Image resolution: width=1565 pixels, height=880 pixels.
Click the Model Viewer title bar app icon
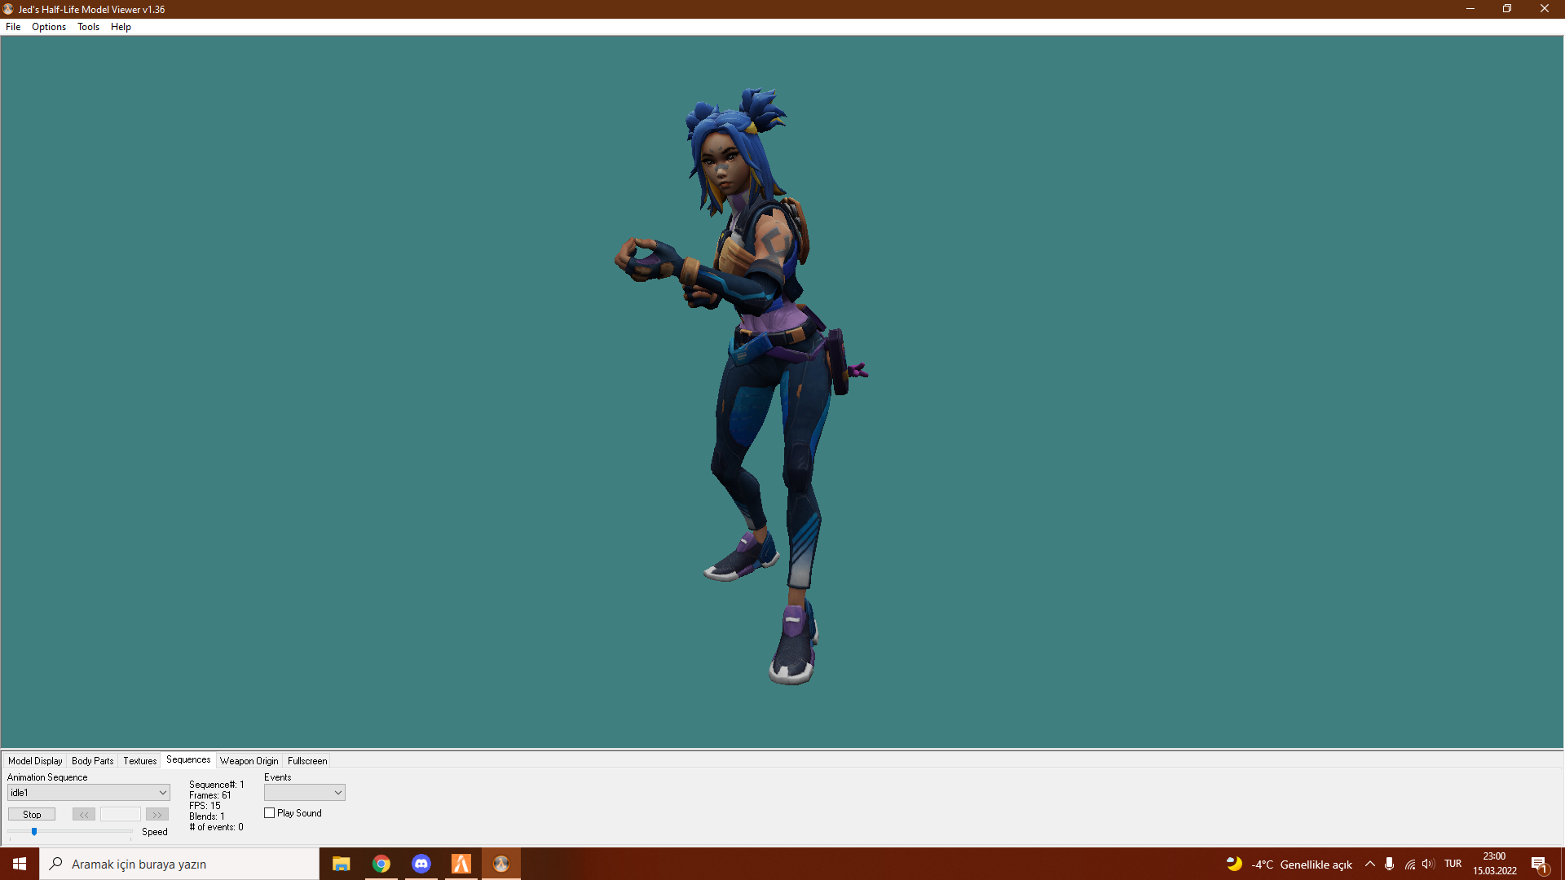click(x=8, y=9)
